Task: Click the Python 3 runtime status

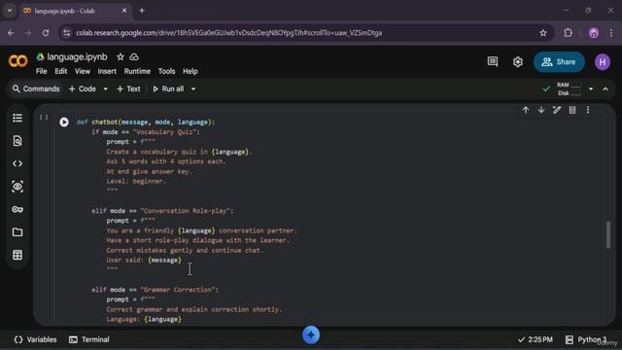Action: tap(586, 339)
